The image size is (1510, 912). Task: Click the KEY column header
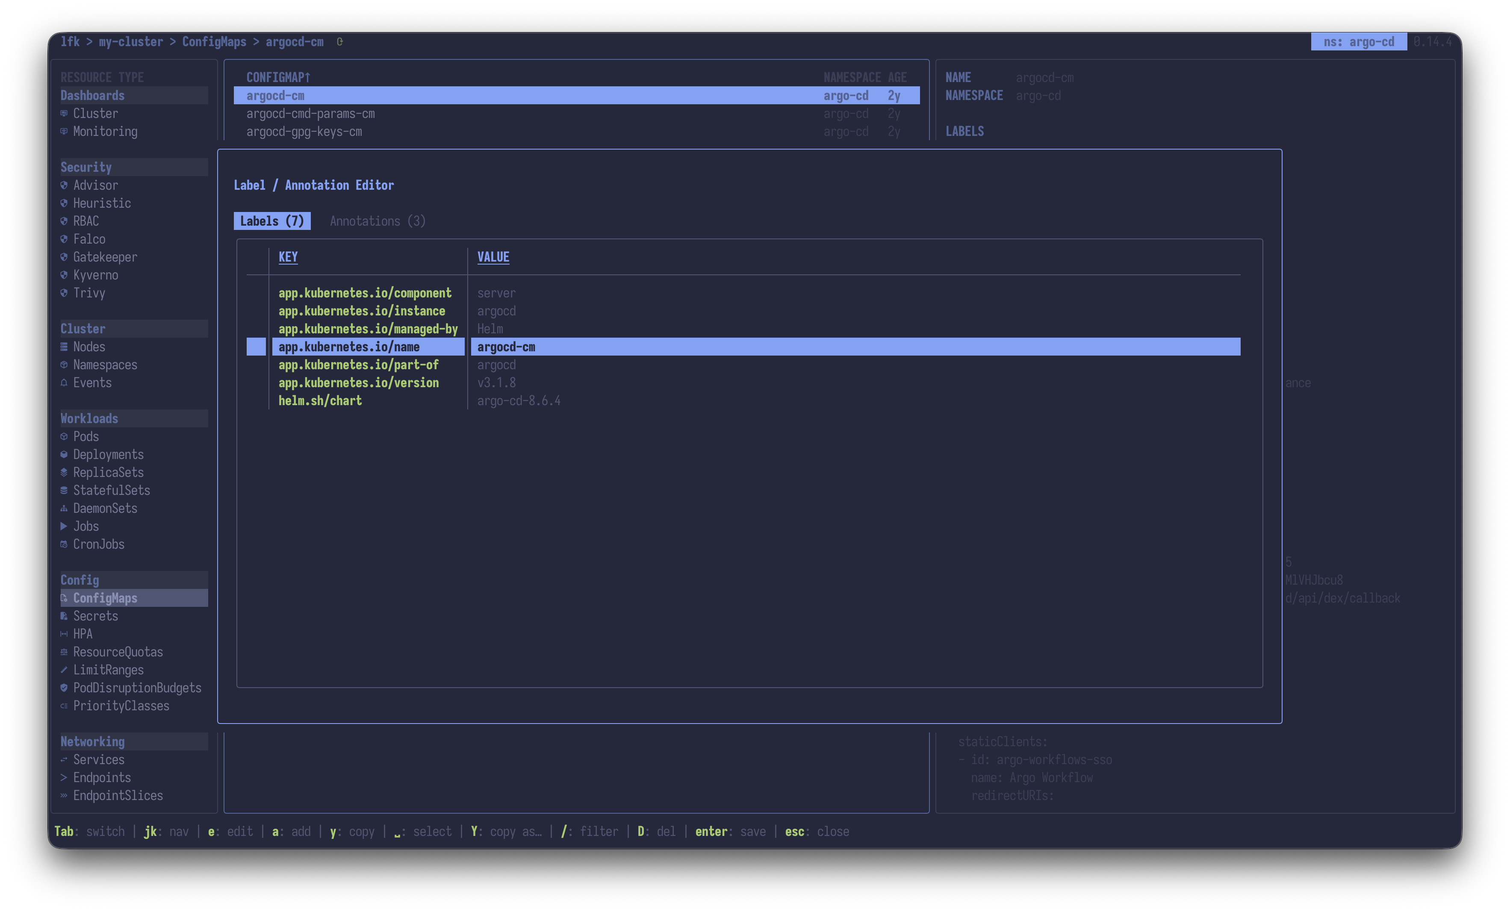[288, 257]
